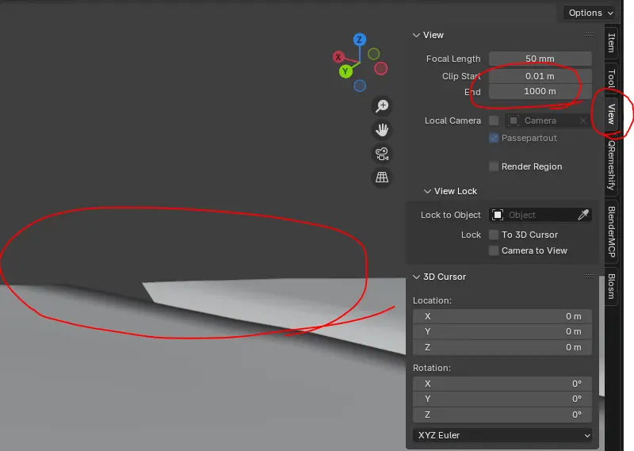The image size is (634, 451).
Task: Click the blue Z axis gizmo handle
Action: pyautogui.click(x=360, y=40)
